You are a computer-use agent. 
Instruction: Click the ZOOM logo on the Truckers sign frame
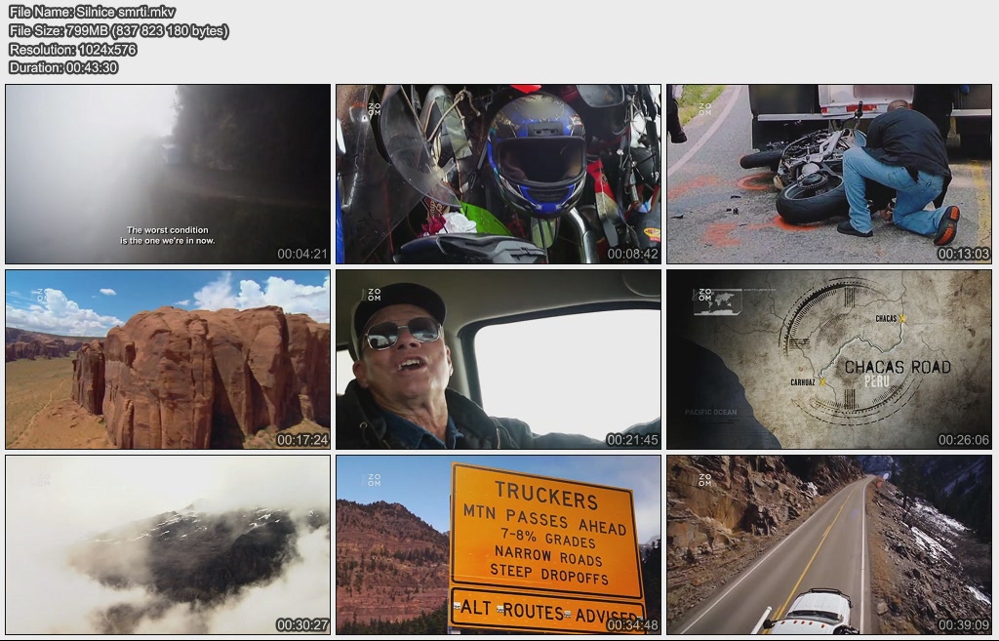(x=374, y=481)
